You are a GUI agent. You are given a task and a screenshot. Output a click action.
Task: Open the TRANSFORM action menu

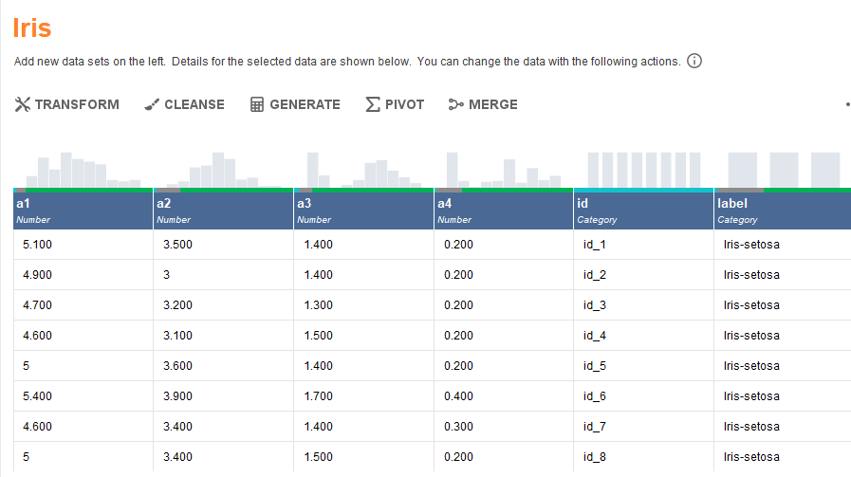[x=77, y=104]
